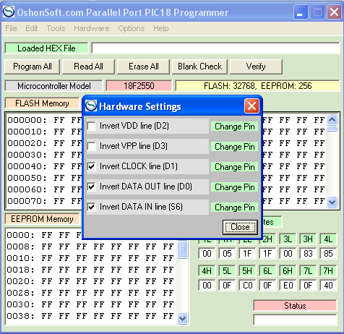Click Change Pin for the DATA IN line
The image size is (344, 334).
click(x=235, y=207)
